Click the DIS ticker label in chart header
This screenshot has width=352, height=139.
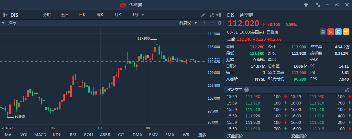coord(14,15)
